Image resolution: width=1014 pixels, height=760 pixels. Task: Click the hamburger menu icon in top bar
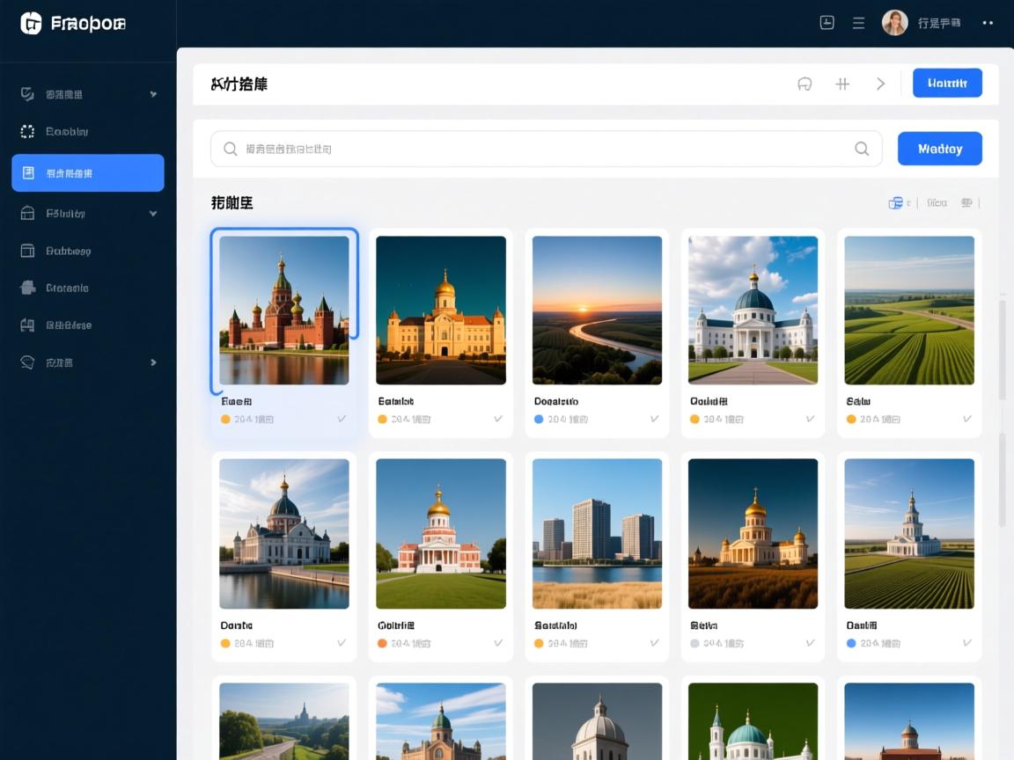tap(858, 23)
